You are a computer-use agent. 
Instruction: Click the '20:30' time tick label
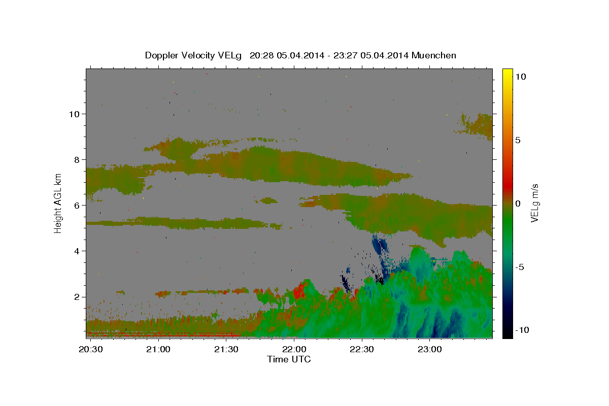[x=91, y=350]
